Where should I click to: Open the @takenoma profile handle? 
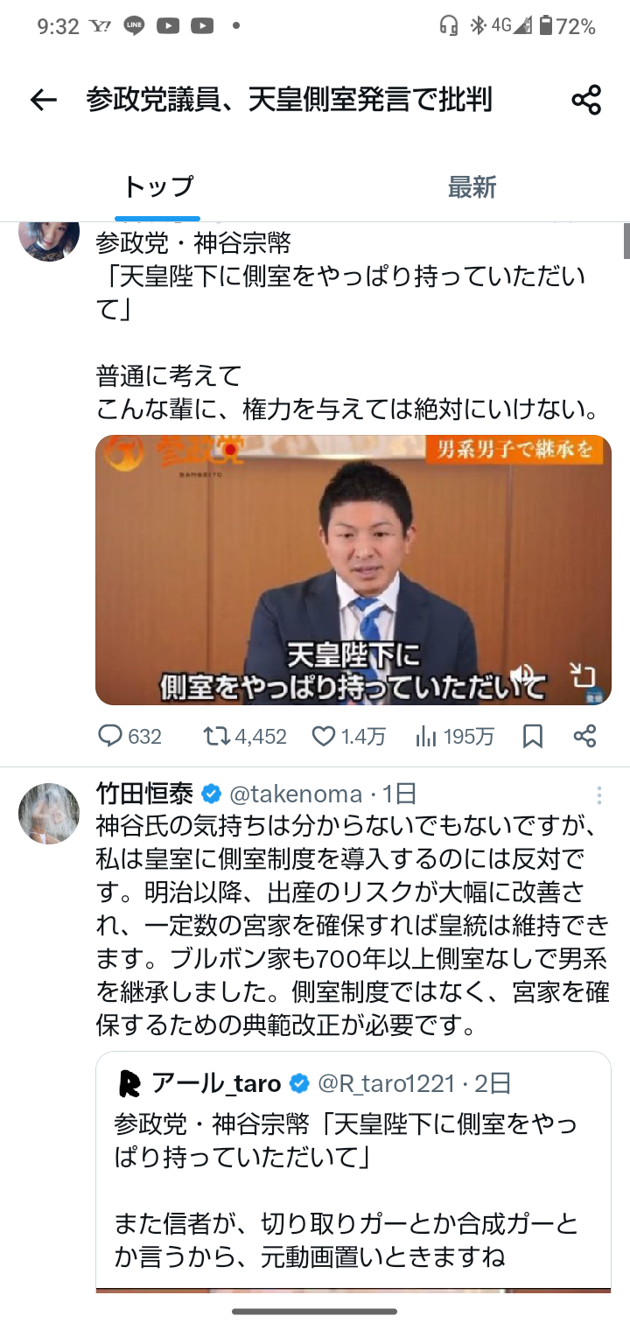click(x=296, y=794)
